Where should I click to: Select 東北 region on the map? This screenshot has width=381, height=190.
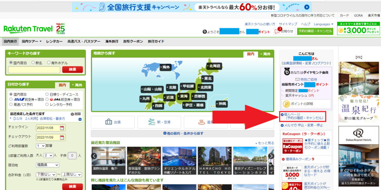click(207, 79)
